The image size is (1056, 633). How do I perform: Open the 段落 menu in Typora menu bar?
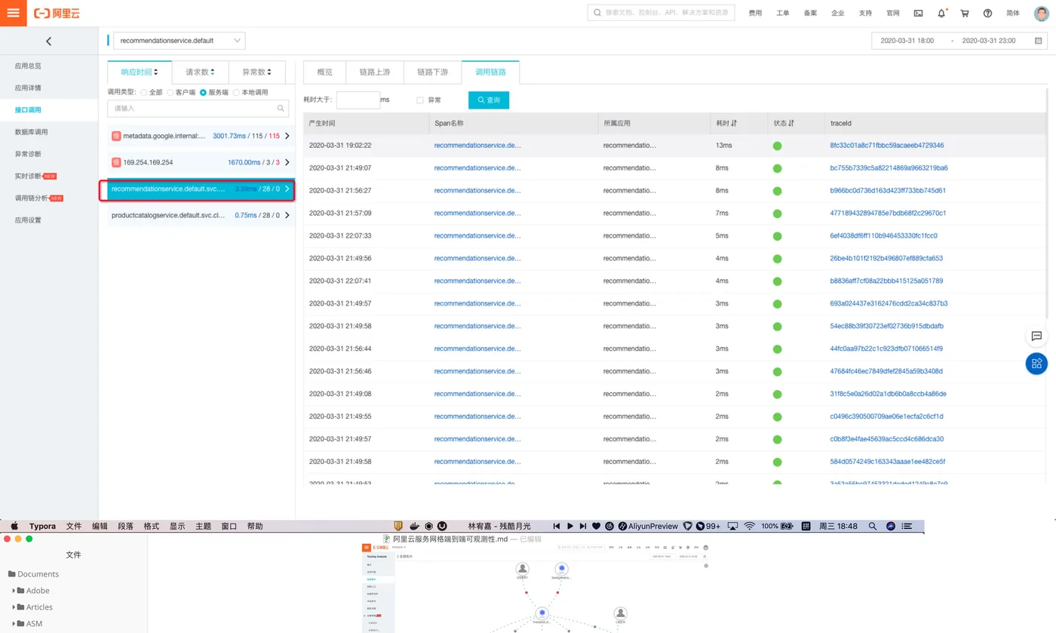pyautogui.click(x=126, y=526)
